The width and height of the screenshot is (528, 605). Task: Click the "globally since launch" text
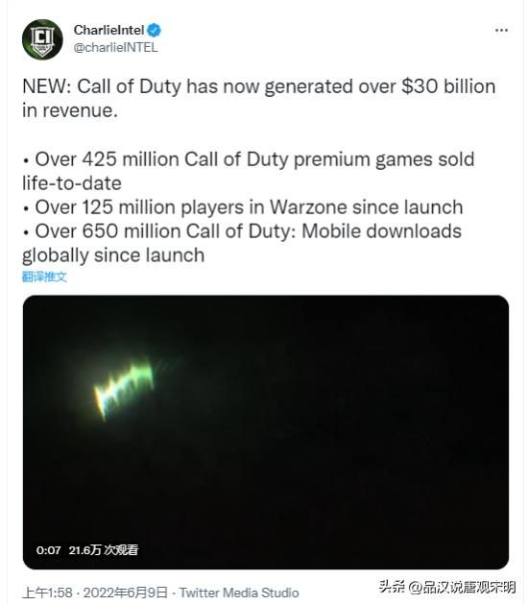113,255
